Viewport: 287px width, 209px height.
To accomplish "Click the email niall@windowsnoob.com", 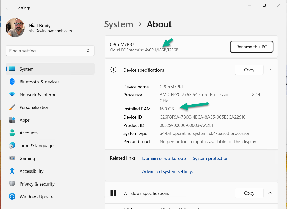I will (x=50, y=31).
